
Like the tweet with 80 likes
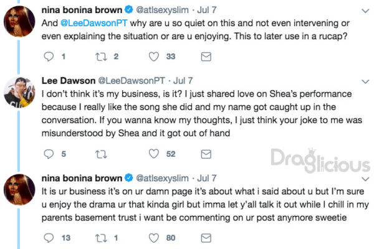154,238
